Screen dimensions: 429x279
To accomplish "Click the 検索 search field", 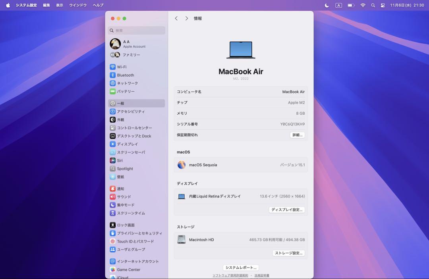I will tap(137, 30).
